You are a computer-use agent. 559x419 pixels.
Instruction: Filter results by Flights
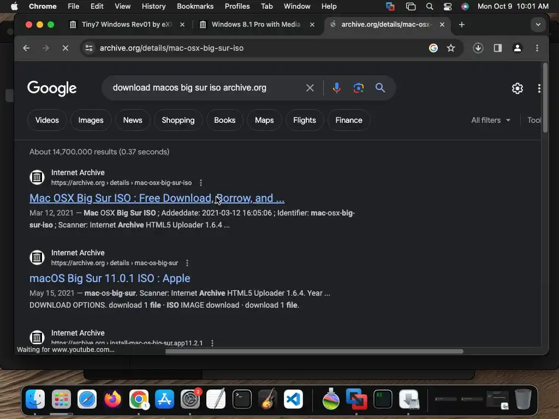click(x=305, y=120)
